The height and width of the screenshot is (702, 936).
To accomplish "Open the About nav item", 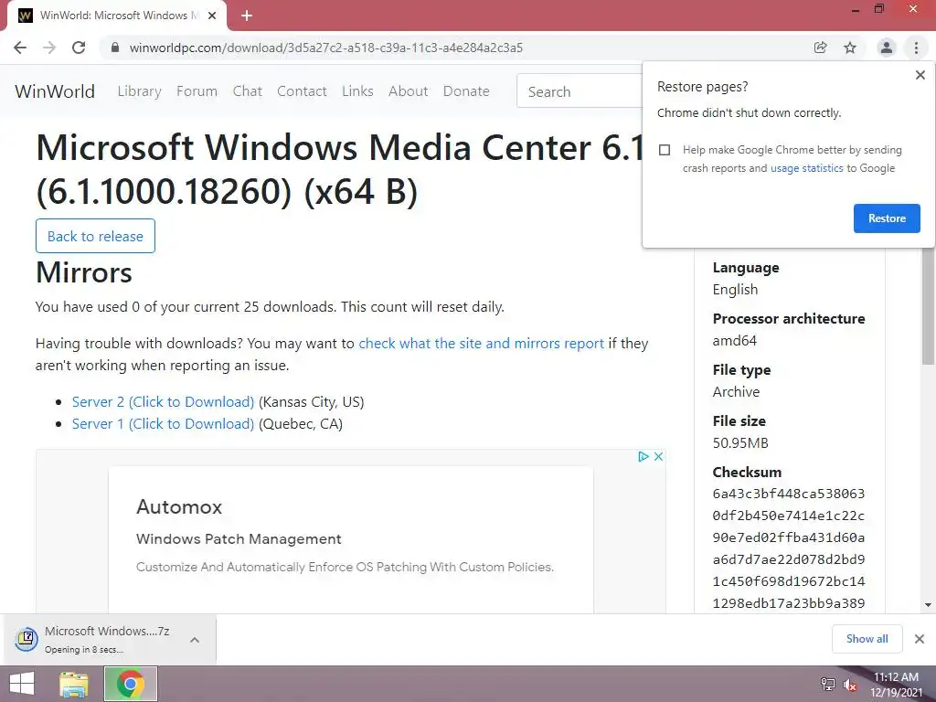I will (x=409, y=91).
